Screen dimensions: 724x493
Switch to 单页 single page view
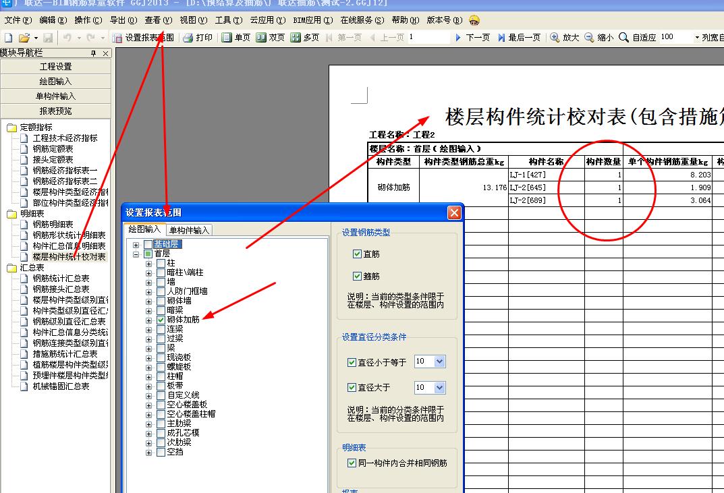click(236, 37)
